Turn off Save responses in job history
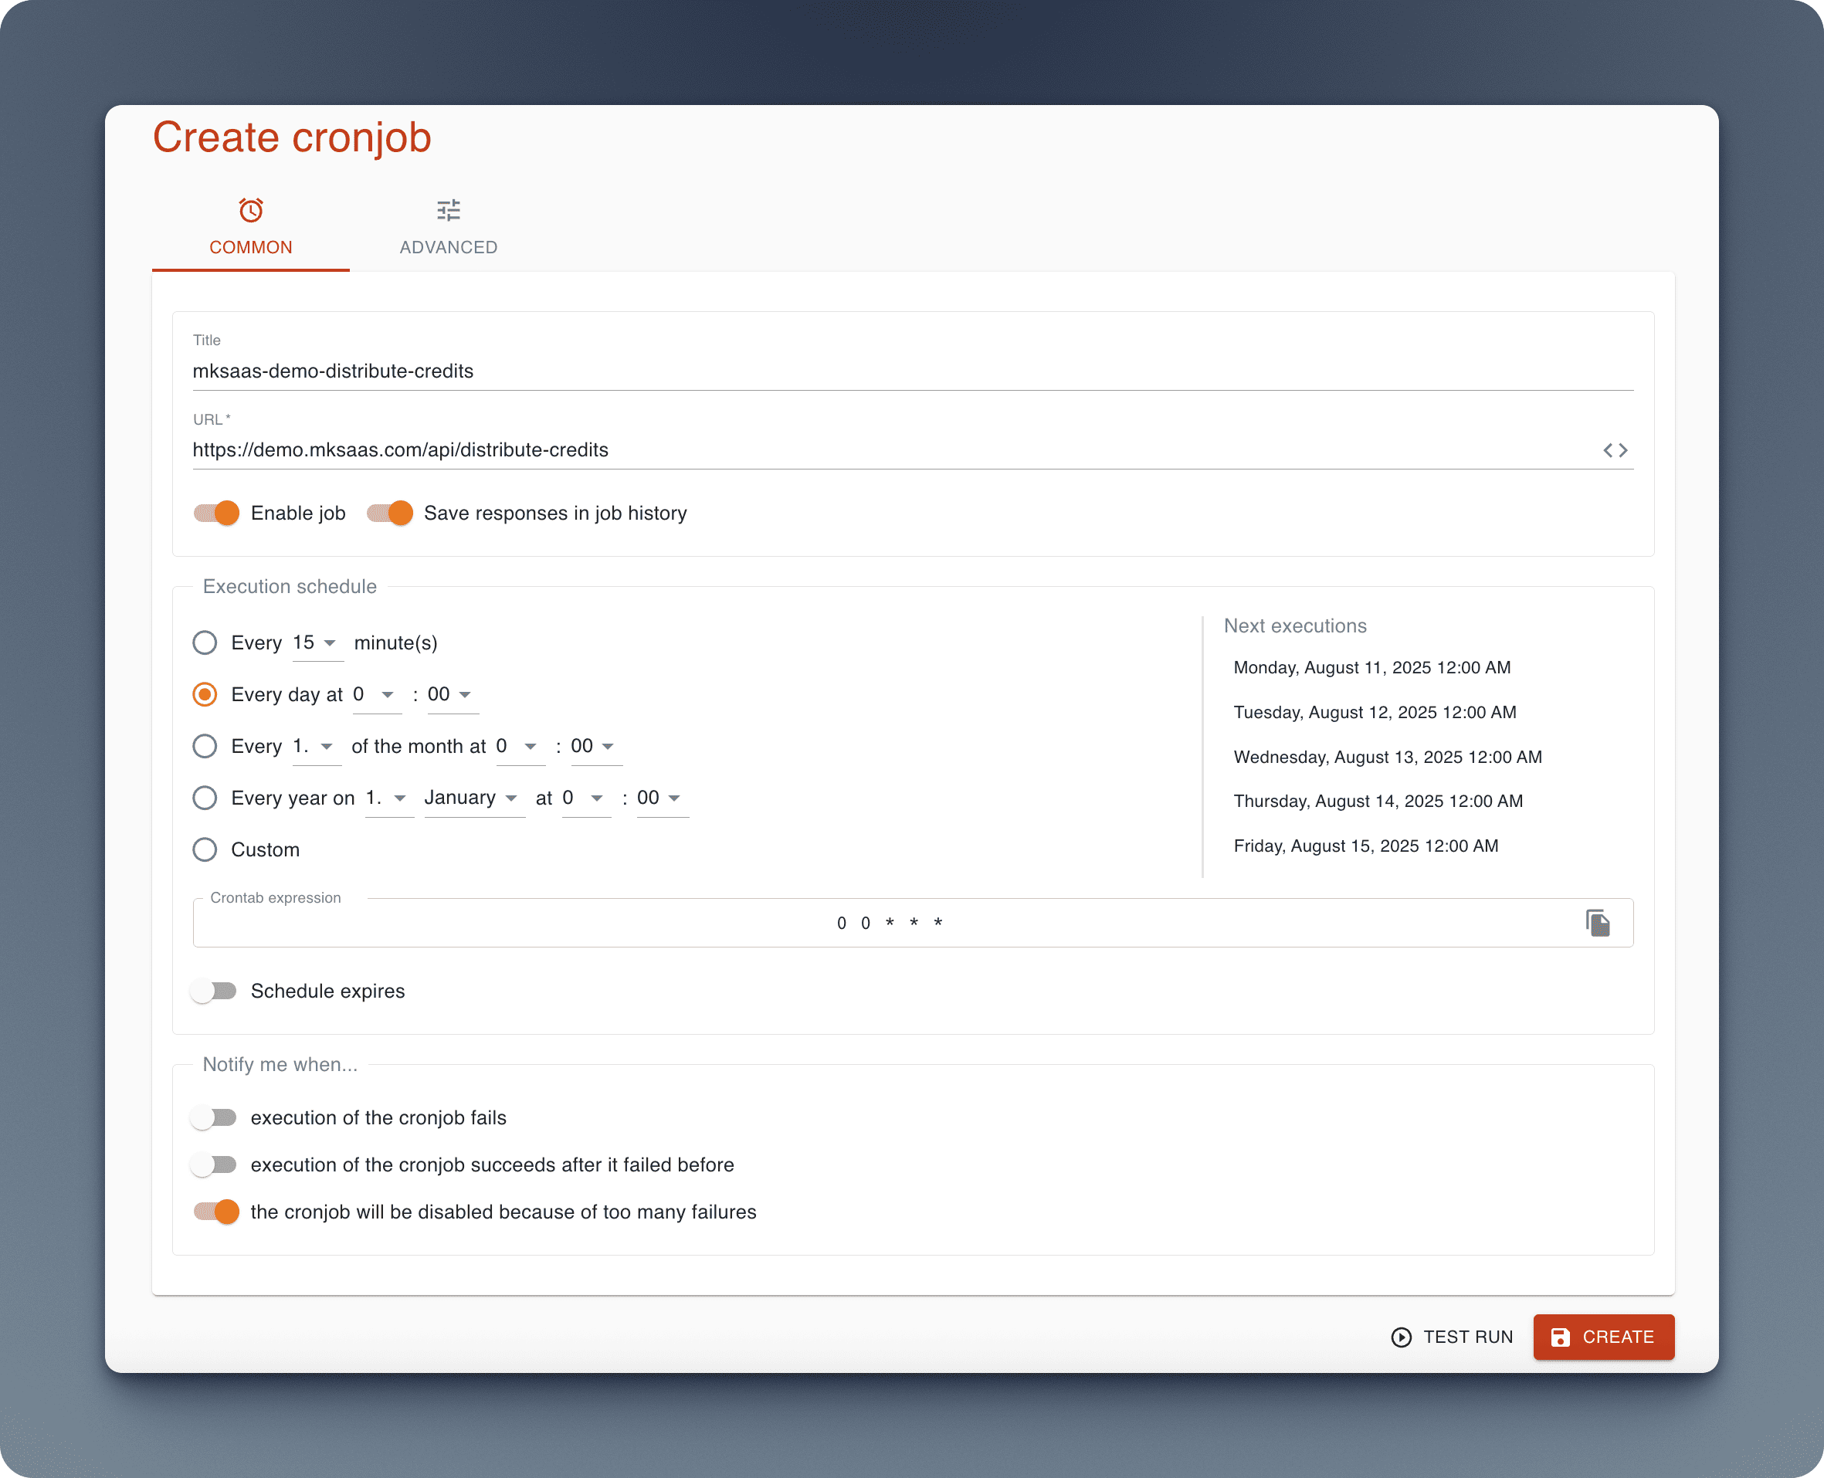This screenshot has width=1824, height=1478. [x=389, y=513]
